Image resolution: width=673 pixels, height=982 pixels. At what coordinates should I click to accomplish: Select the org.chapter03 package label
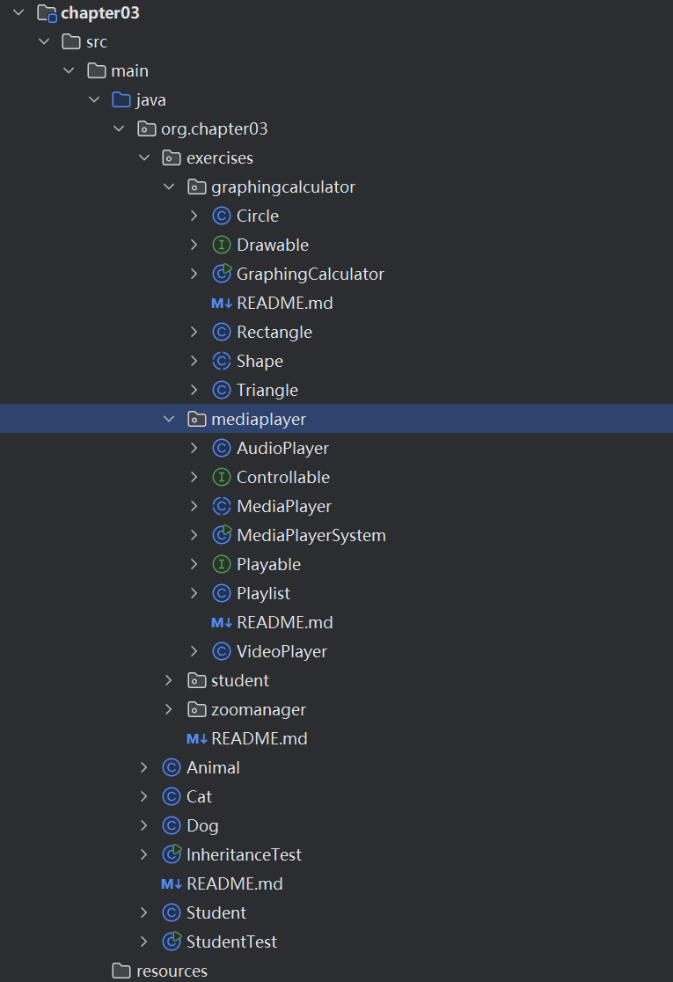[215, 129]
